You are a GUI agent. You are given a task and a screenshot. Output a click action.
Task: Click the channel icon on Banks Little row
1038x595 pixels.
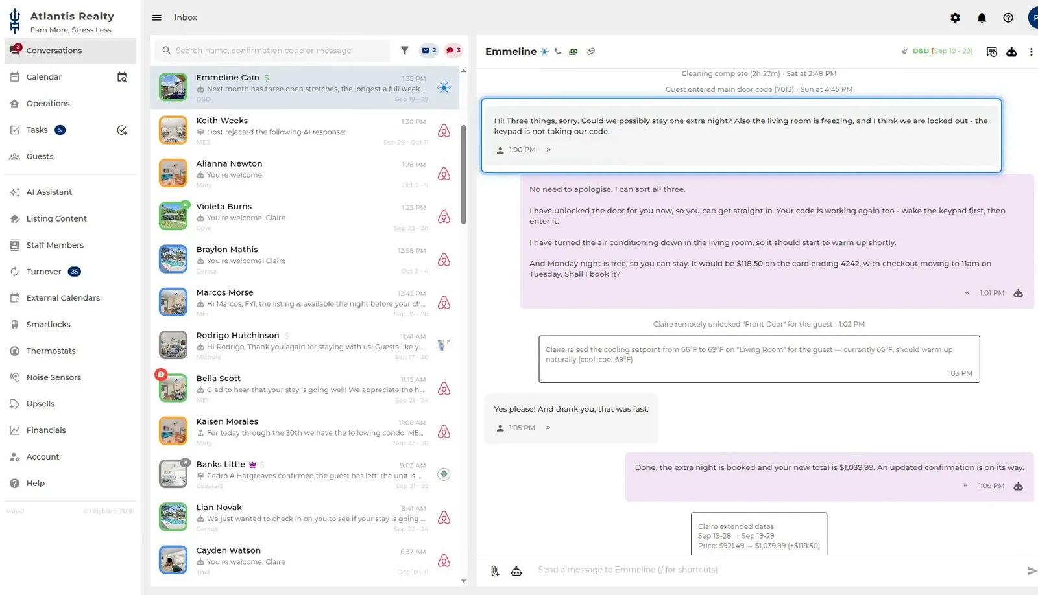click(x=444, y=474)
